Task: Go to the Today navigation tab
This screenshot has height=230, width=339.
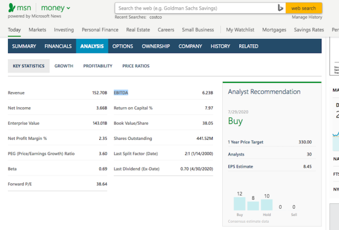Action: click(15, 30)
